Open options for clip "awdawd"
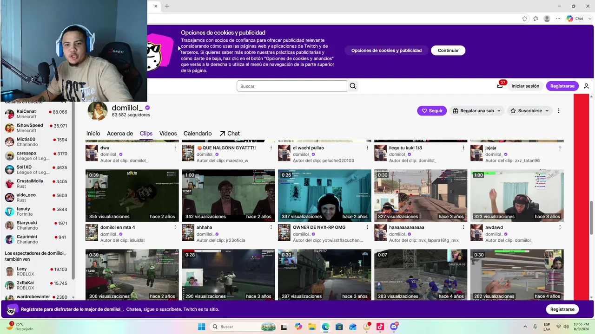Viewport: 595px width, 334px height. [x=560, y=227]
